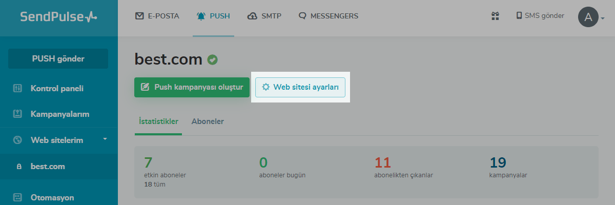Click the SMS gönder phone link
The height and width of the screenshot is (205, 615).
540,16
